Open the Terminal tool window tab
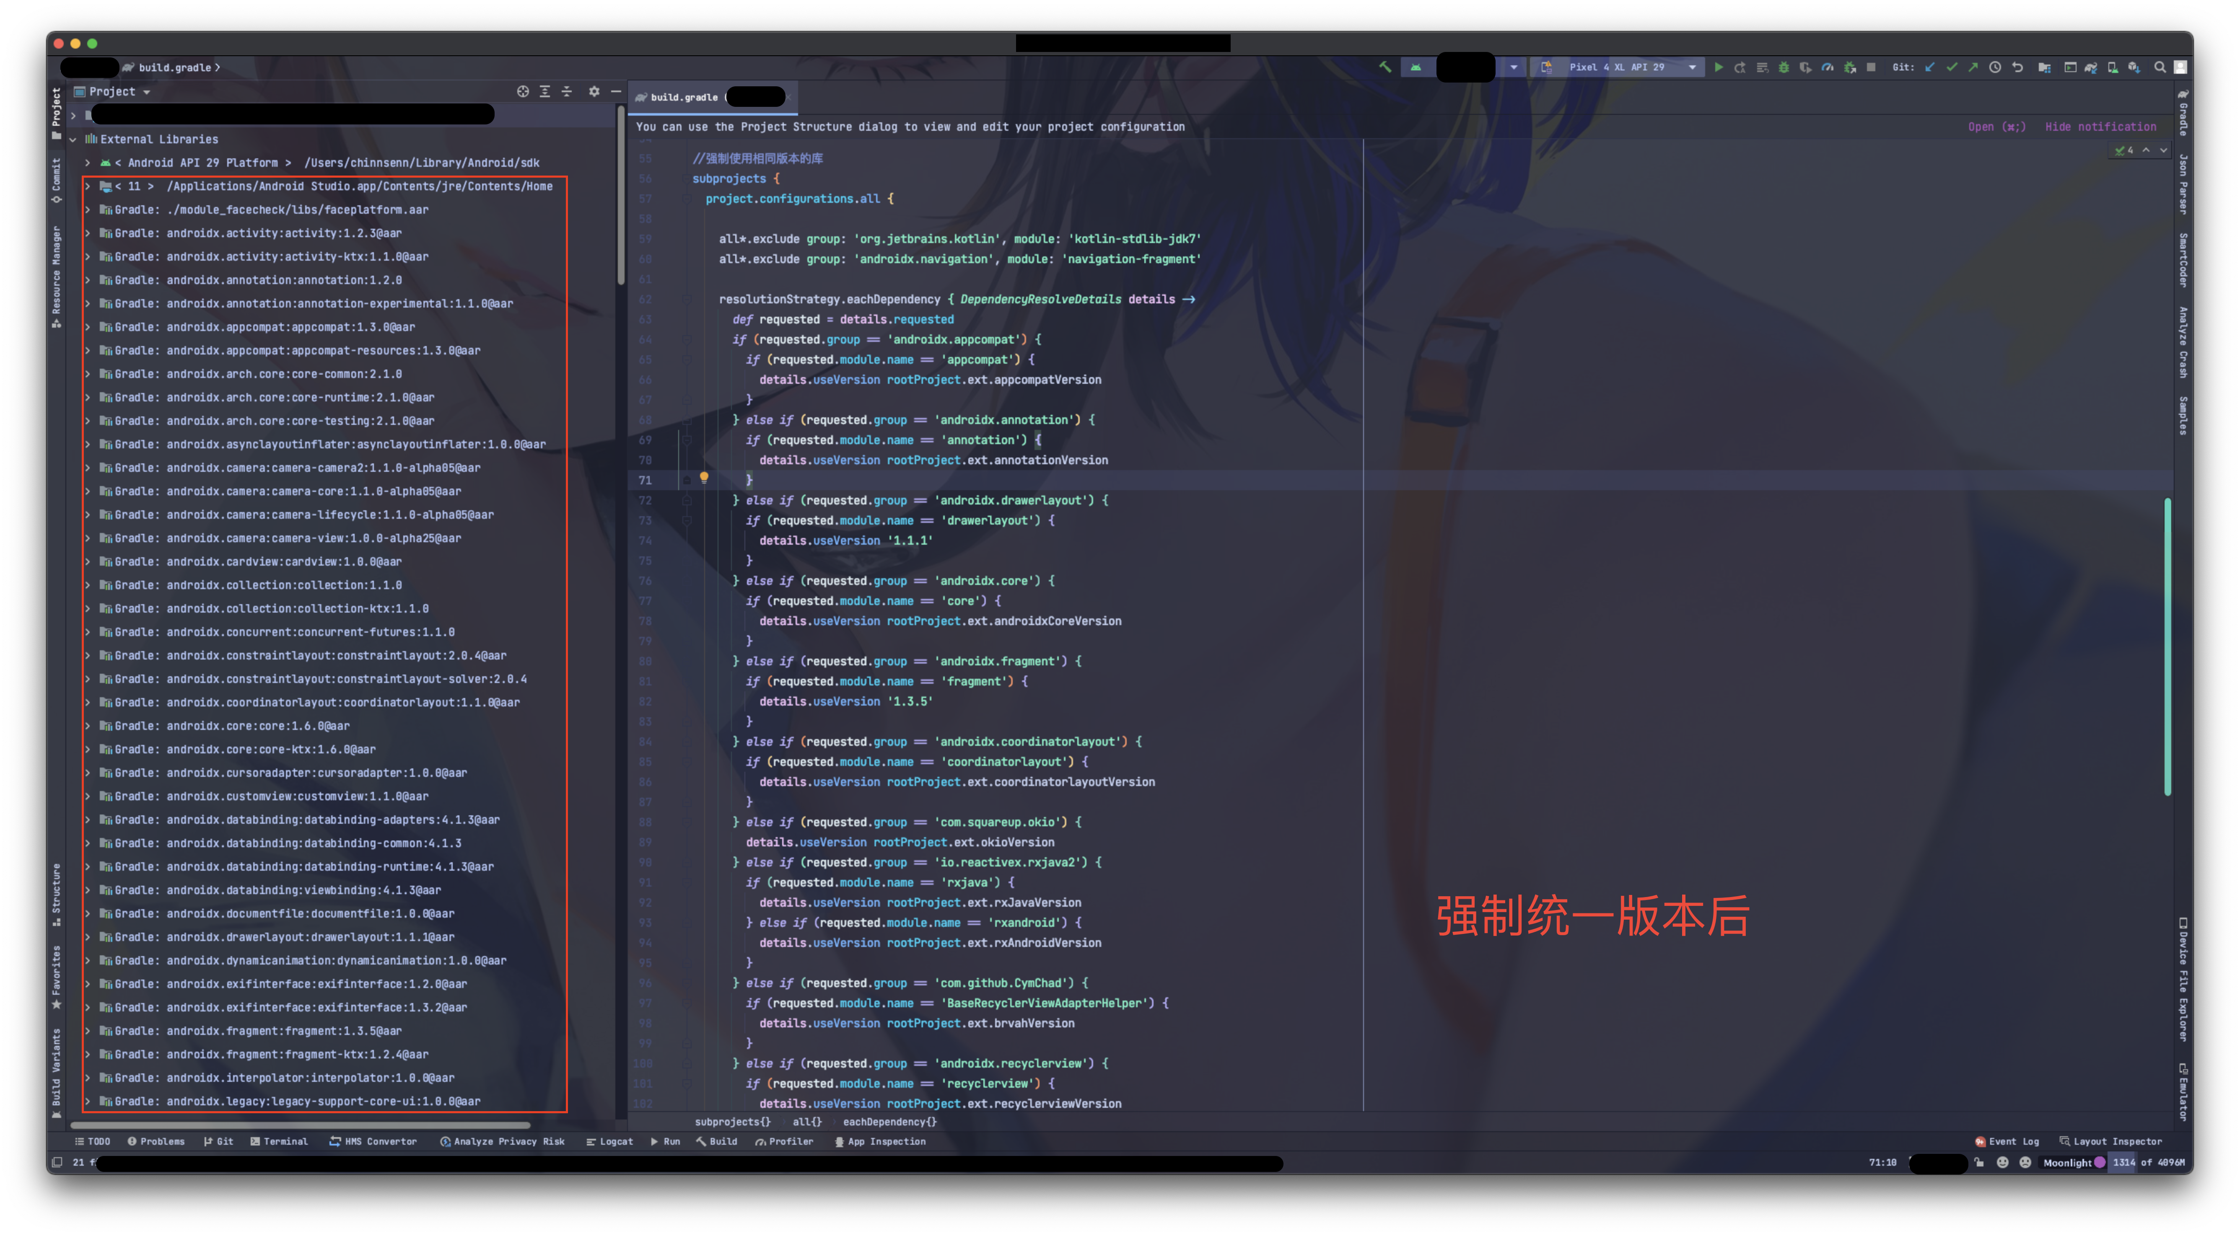The width and height of the screenshot is (2240, 1236). [279, 1141]
